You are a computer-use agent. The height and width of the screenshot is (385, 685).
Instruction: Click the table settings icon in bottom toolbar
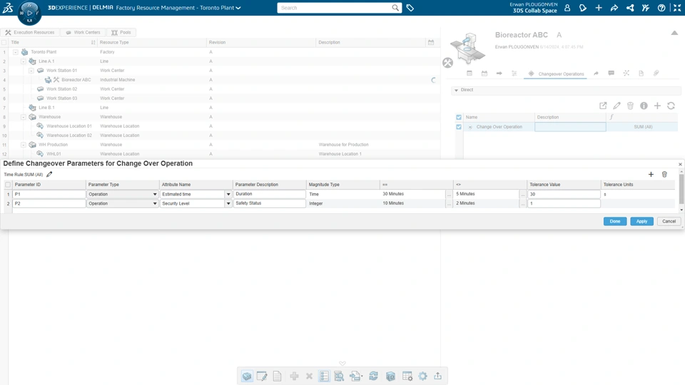[407, 376]
